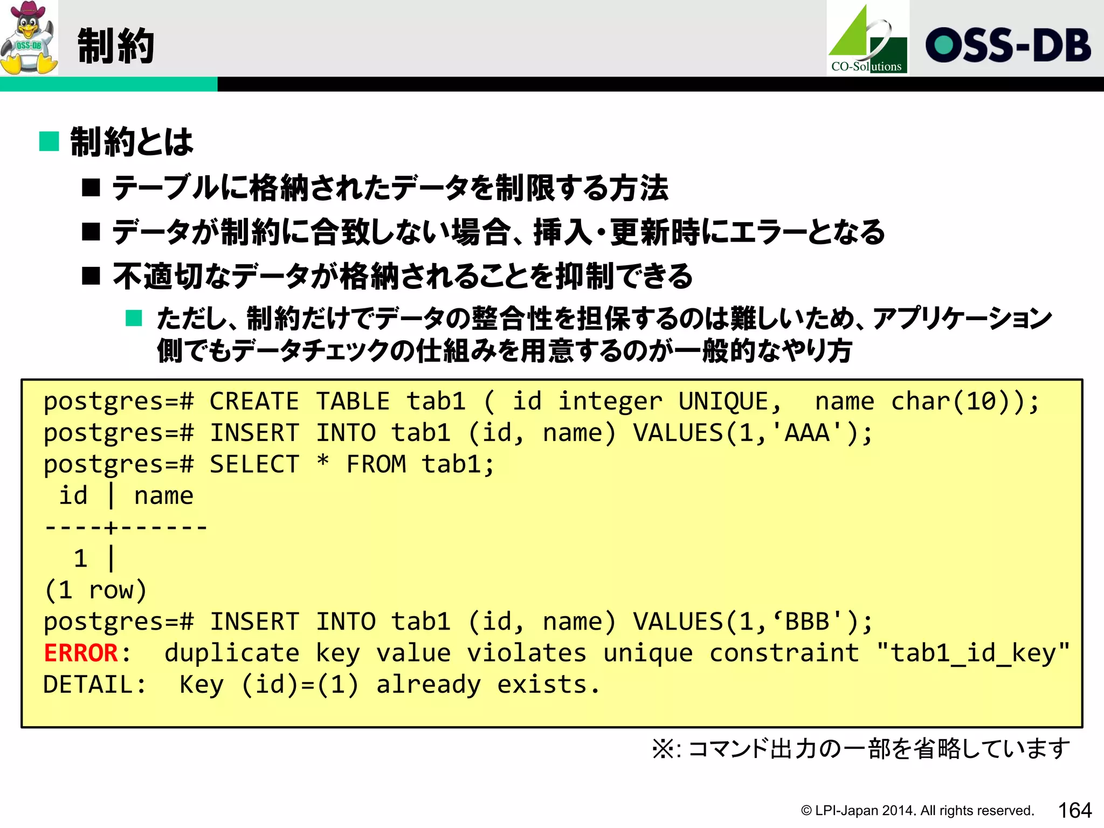
Task: Click the green segment of header bar
Action: coord(108,84)
